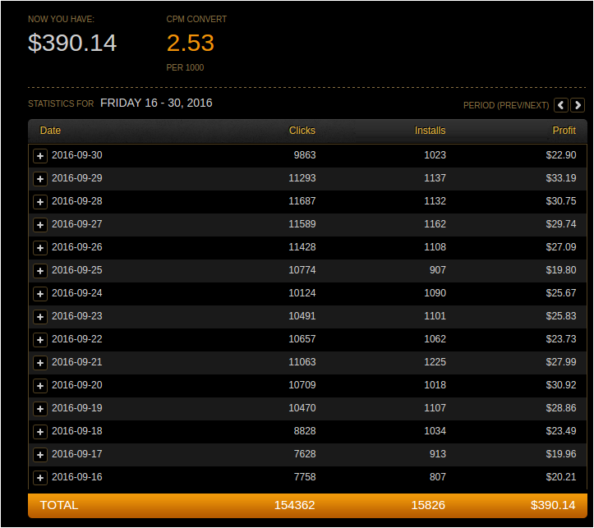Expand the 2016-09-21 row
The width and height of the screenshot is (594, 528).
coord(40,363)
